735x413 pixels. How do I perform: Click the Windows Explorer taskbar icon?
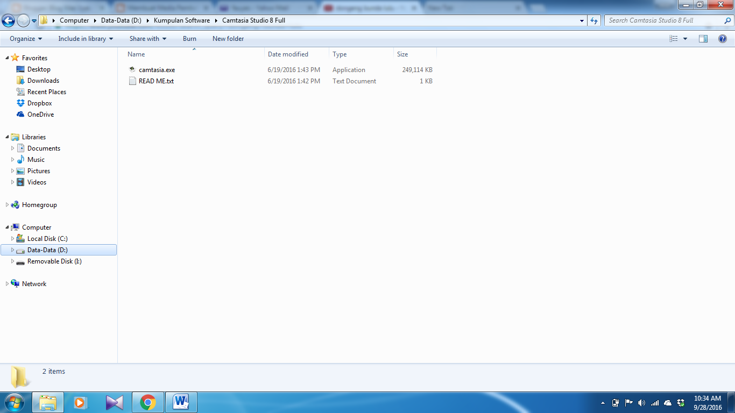pos(48,402)
